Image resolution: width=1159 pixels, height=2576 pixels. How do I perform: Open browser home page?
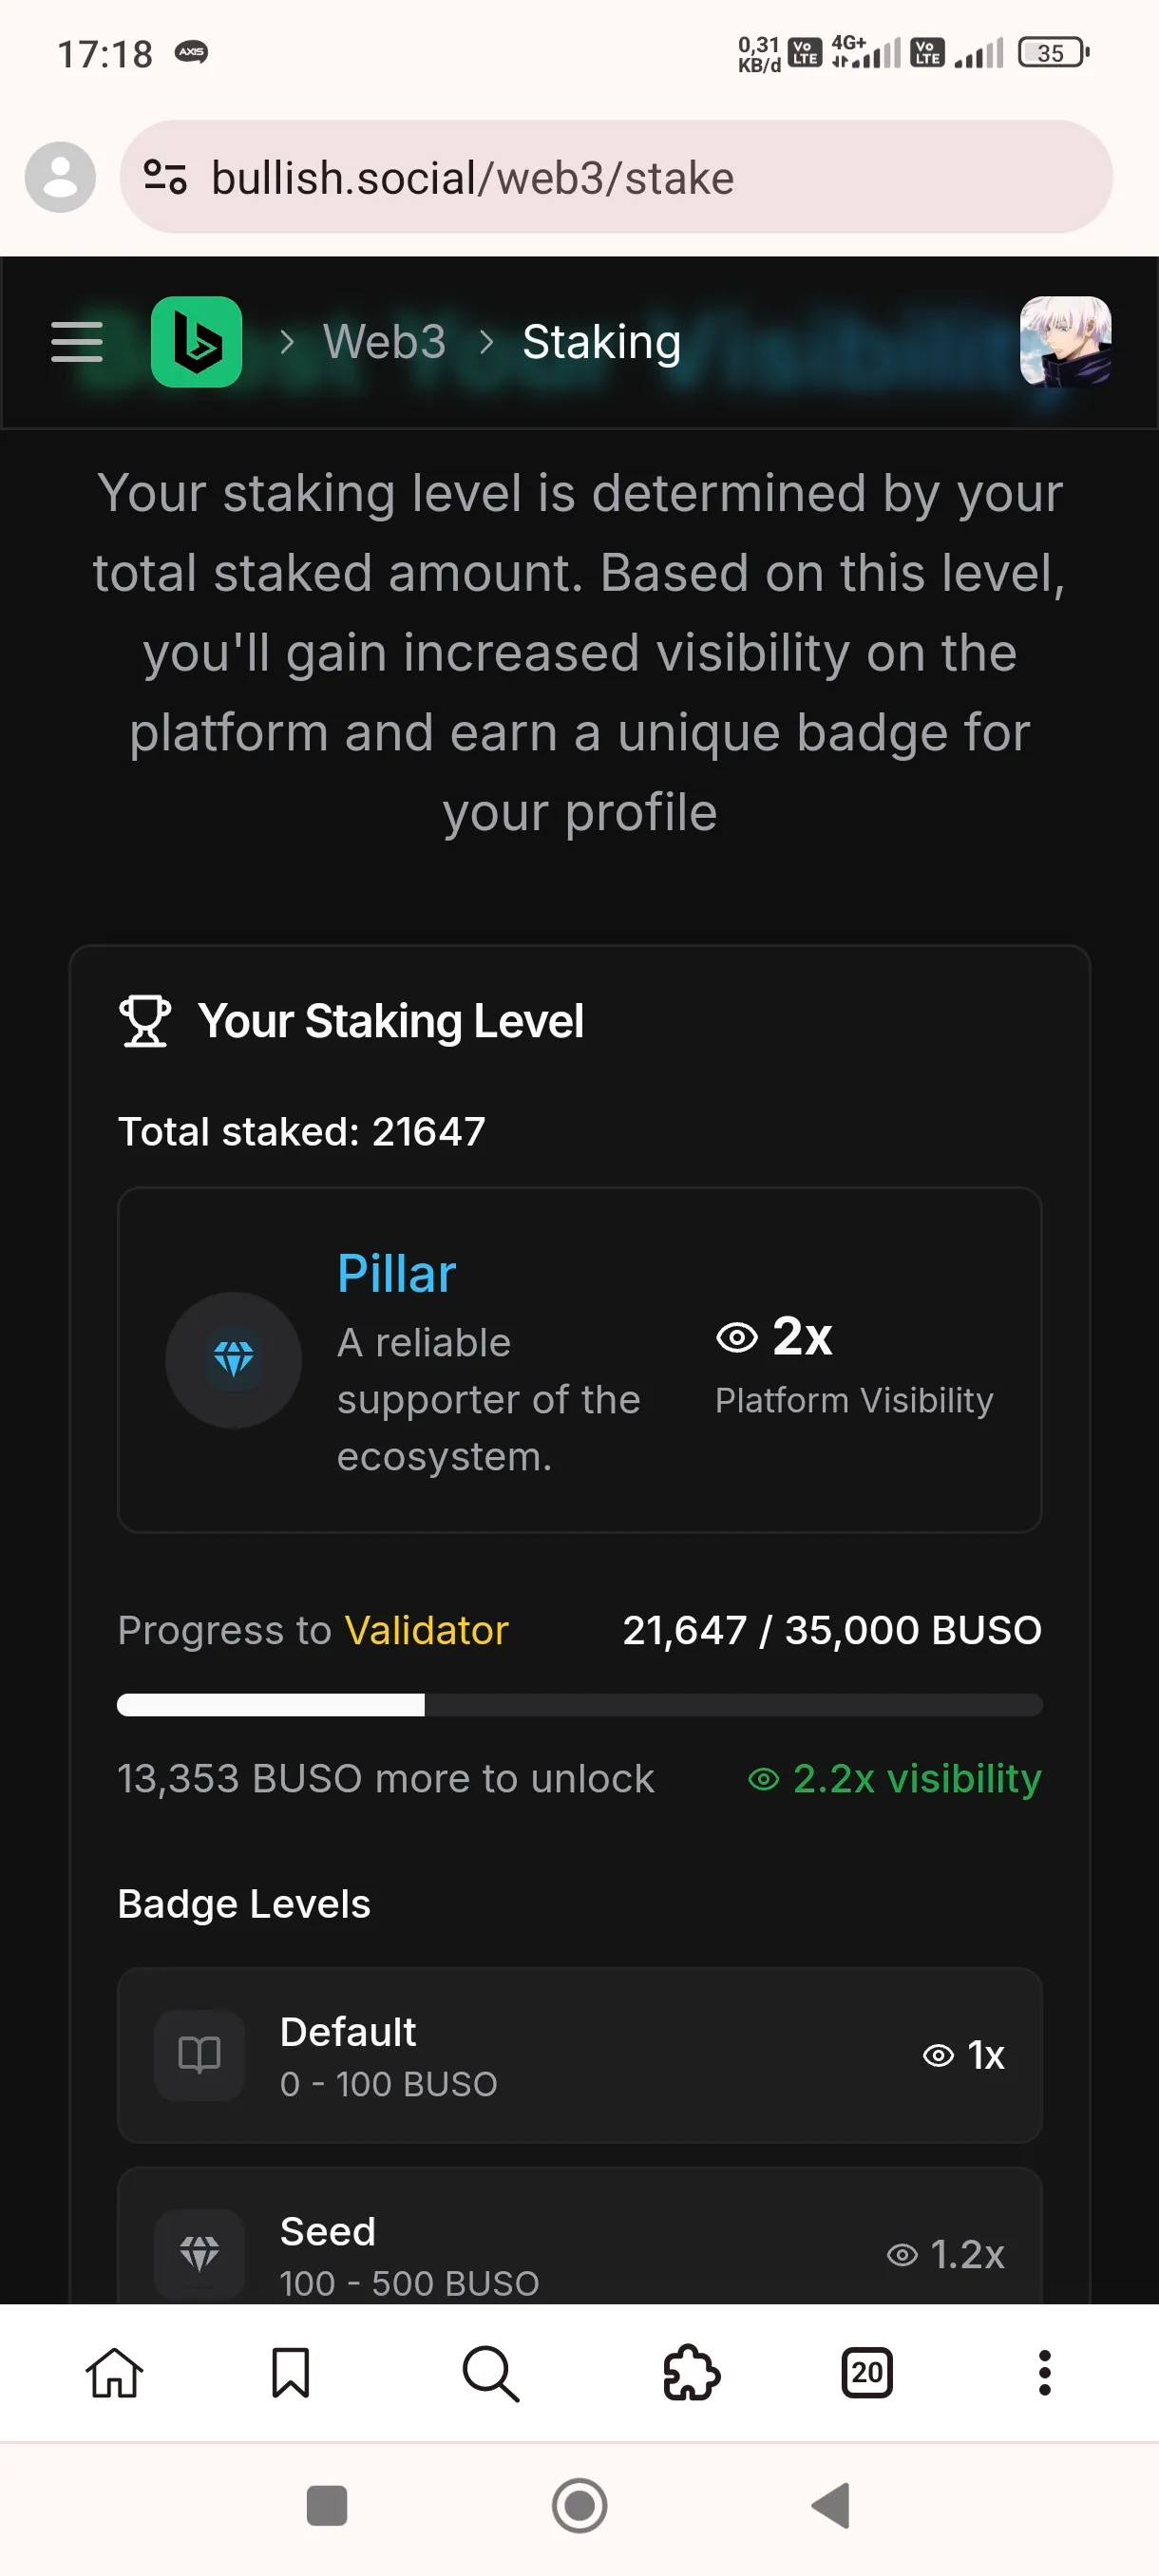(x=115, y=2372)
